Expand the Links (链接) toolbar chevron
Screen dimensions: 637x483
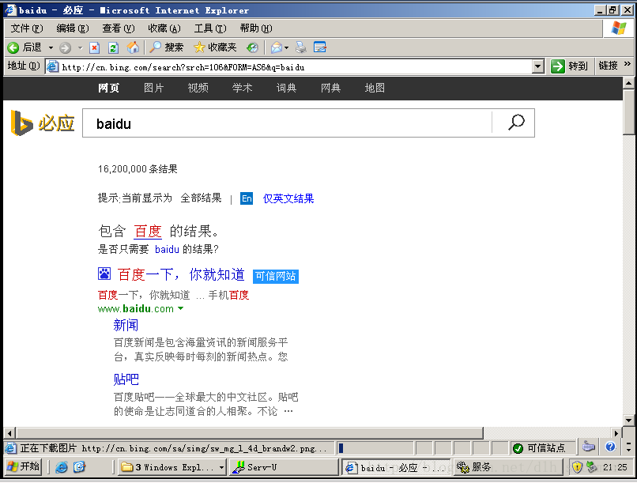(628, 65)
